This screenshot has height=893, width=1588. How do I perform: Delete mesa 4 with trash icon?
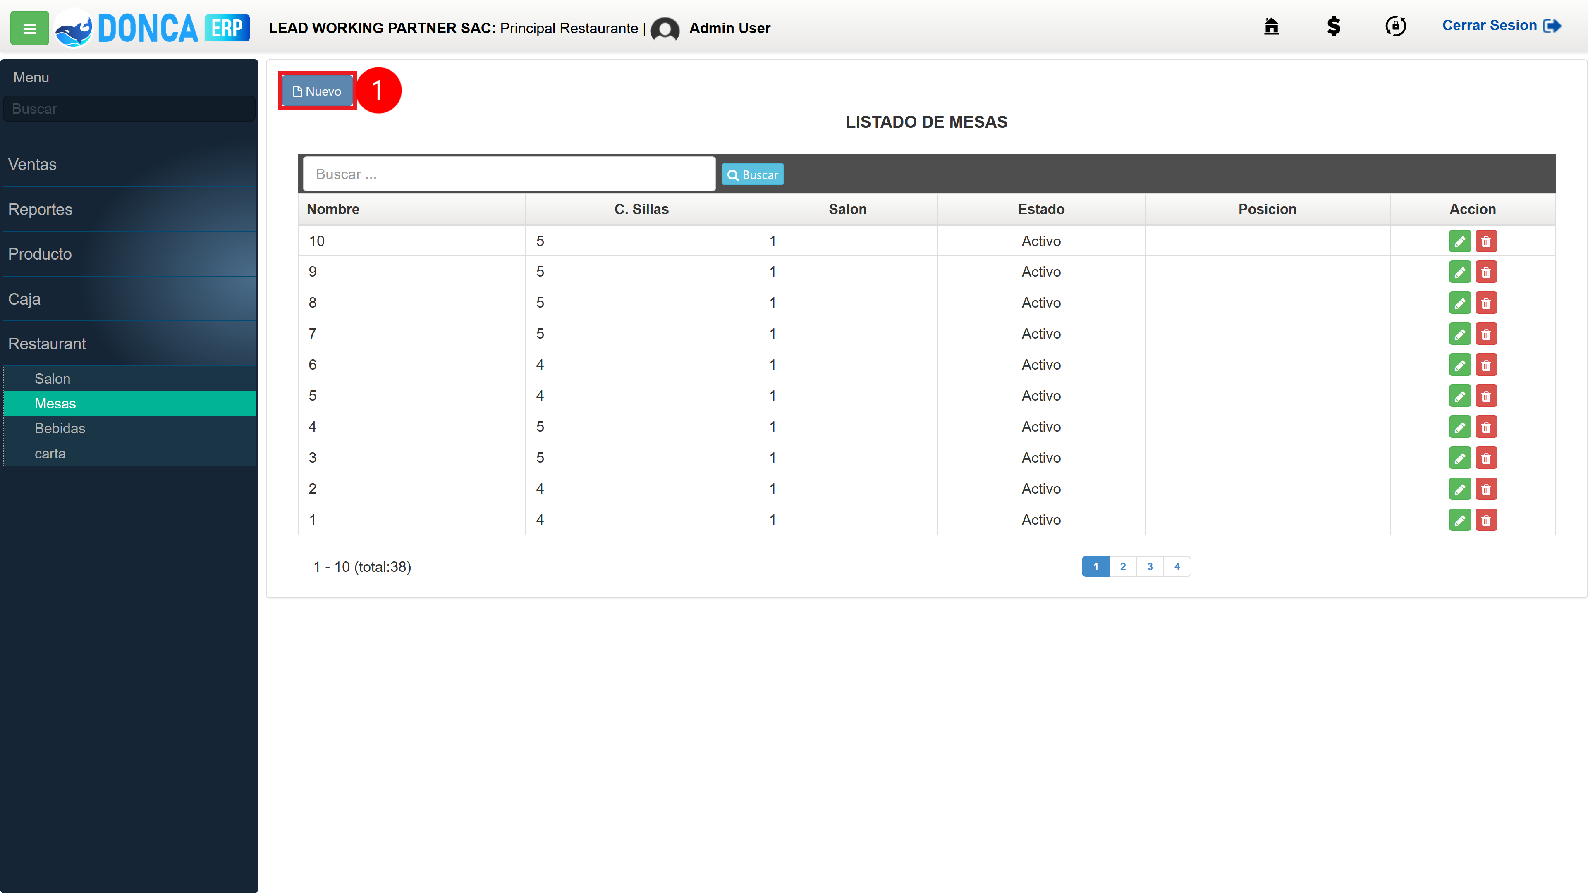[1486, 427]
